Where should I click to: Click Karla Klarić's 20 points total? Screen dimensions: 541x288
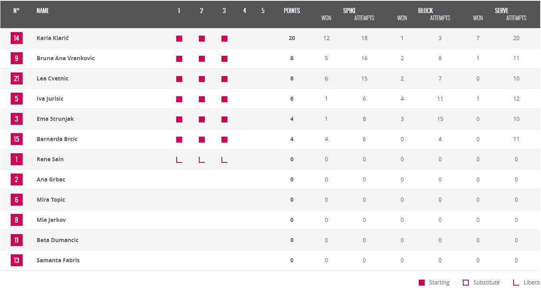click(x=292, y=38)
